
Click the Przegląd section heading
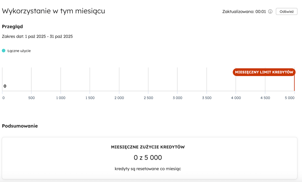point(12,27)
